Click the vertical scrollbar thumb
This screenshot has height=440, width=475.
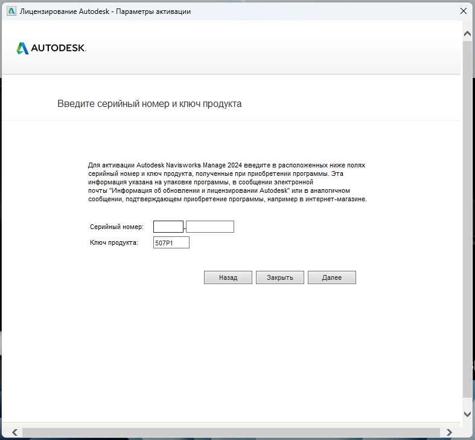467,218
